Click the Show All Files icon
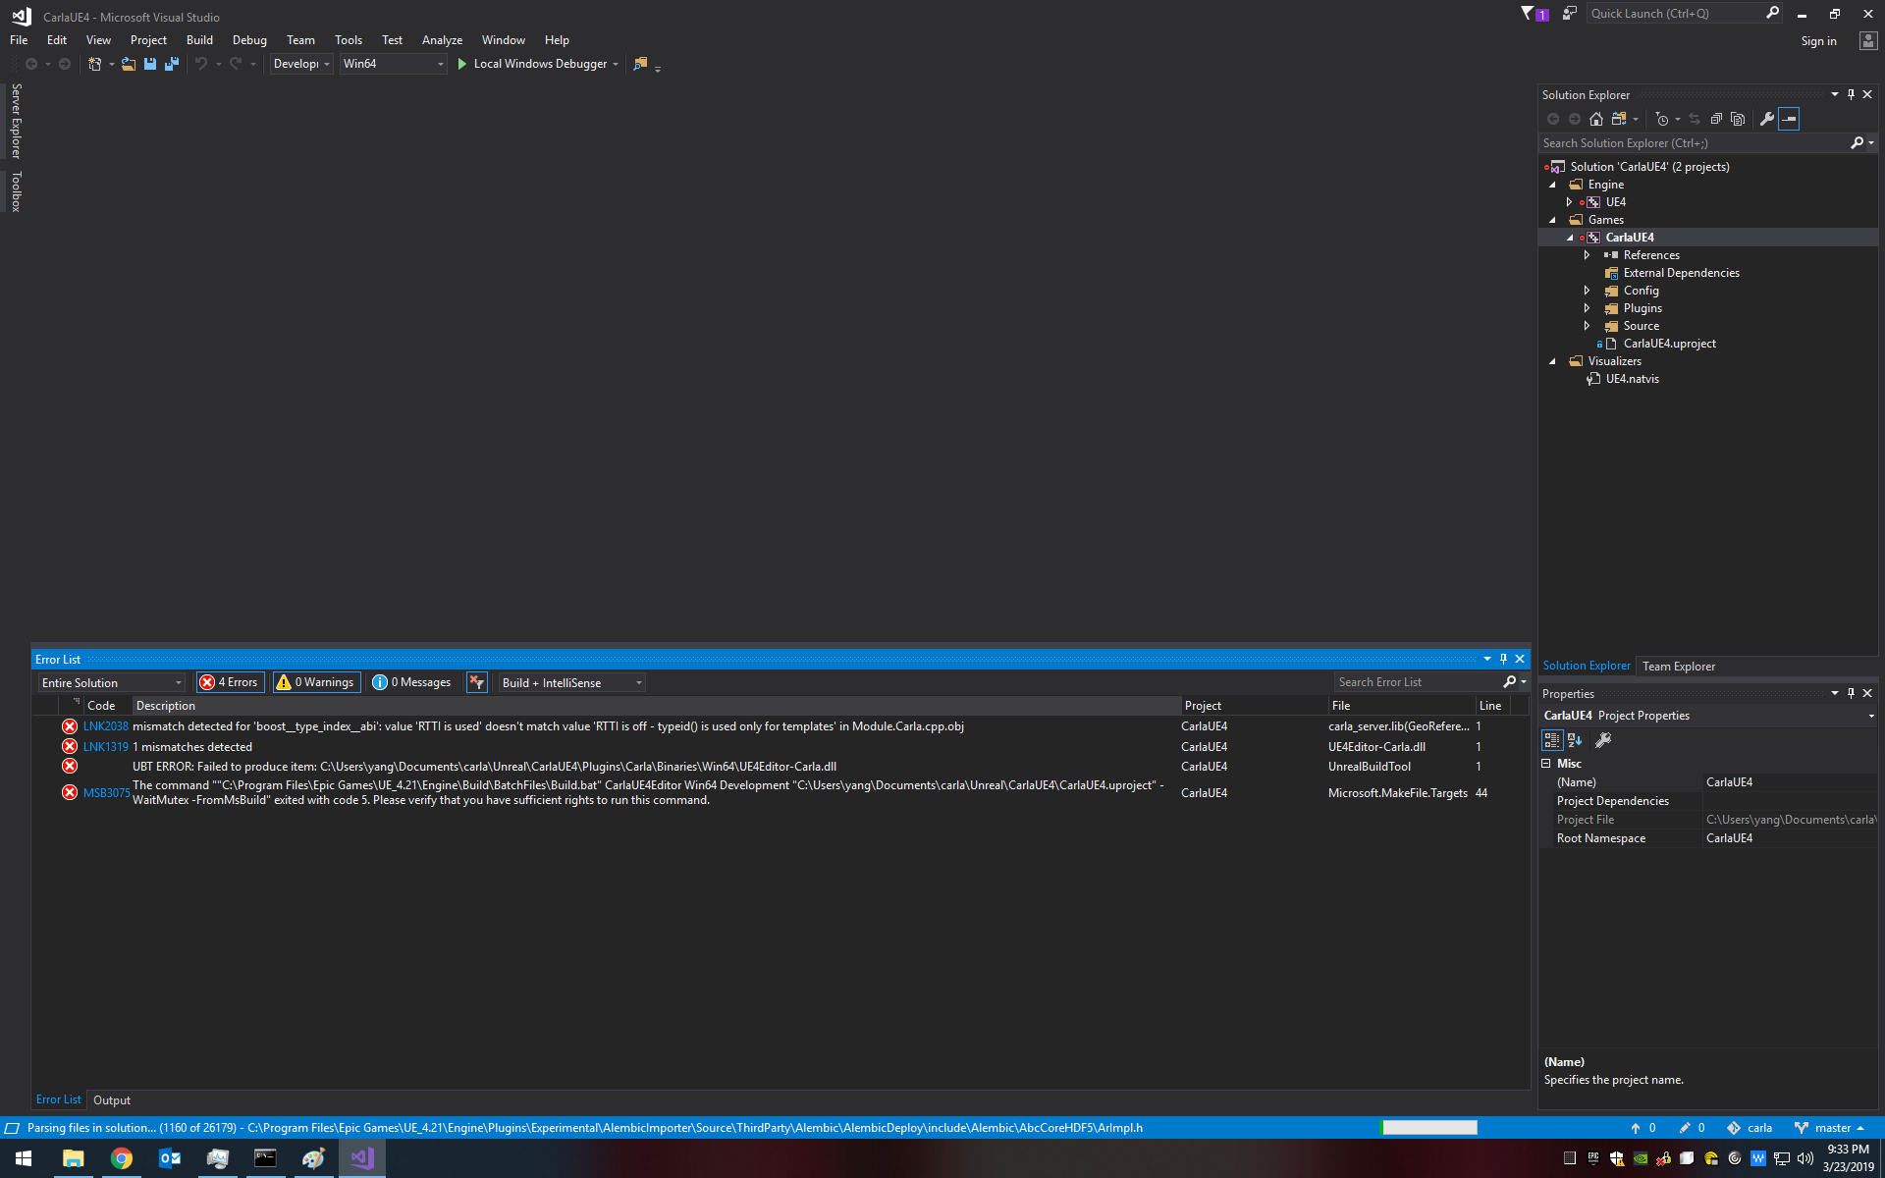 pyautogui.click(x=1738, y=119)
